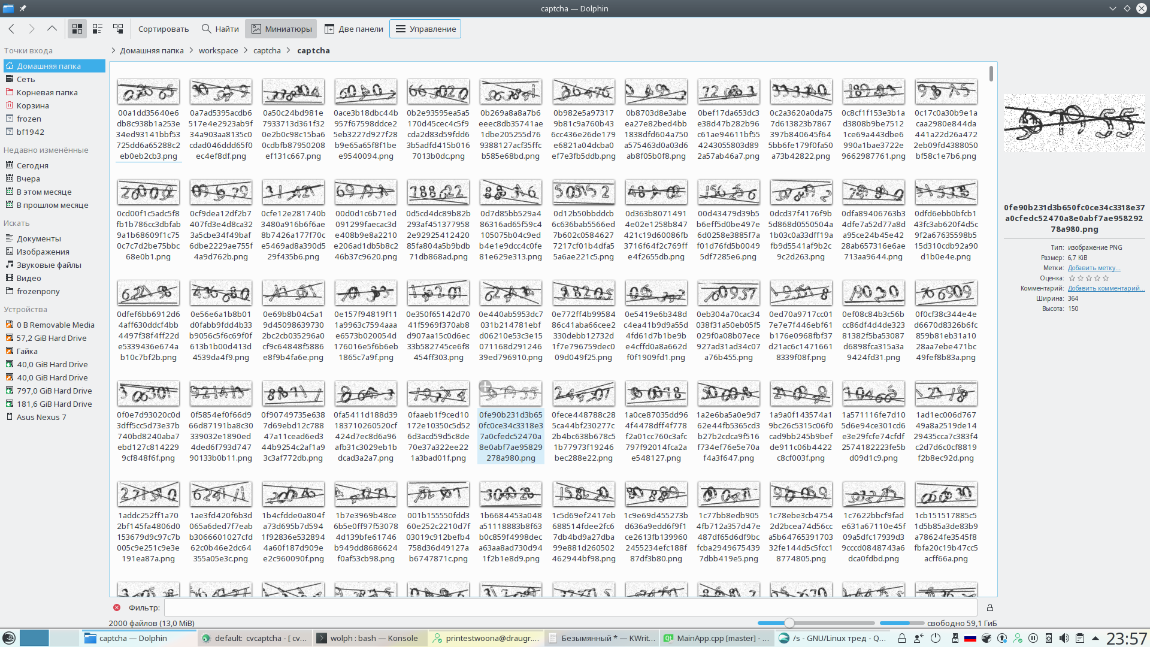The width and height of the screenshot is (1150, 647).
Task: Focus the Фильтр text input field
Action: coord(571,607)
